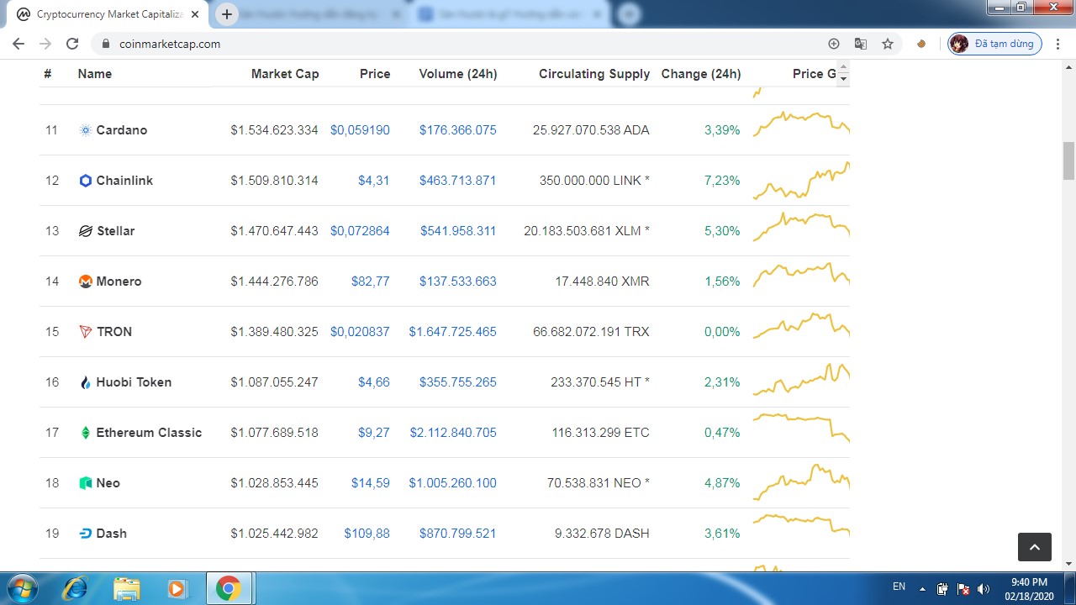Click the Neo coin logo icon
Image resolution: width=1076 pixels, height=605 pixels.
pos(85,483)
